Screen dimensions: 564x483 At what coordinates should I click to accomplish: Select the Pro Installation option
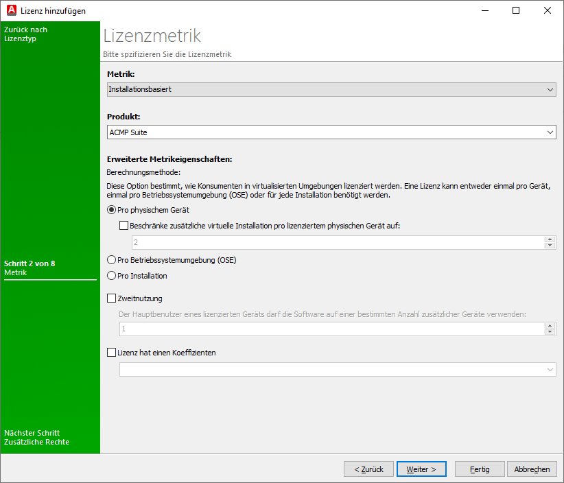(111, 274)
